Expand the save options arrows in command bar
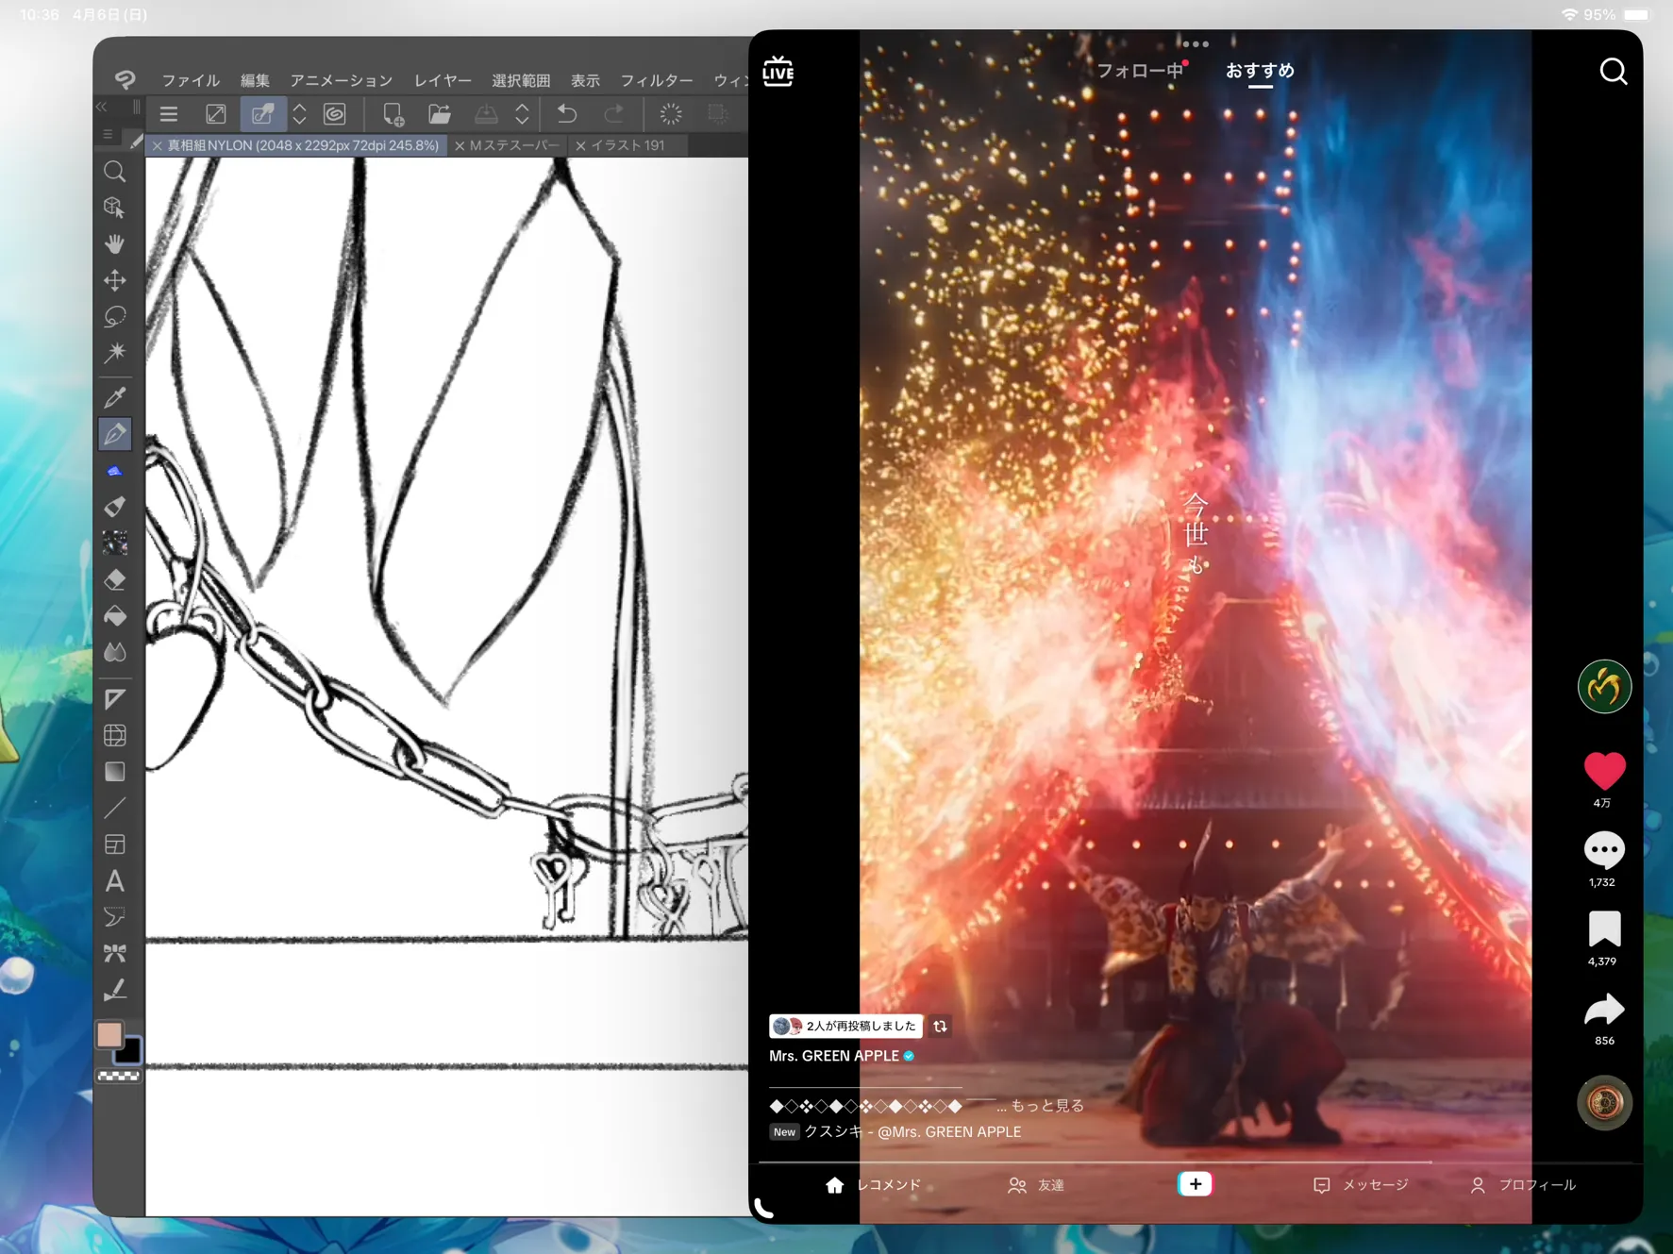This screenshot has width=1673, height=1254. (x=522, y=114)
